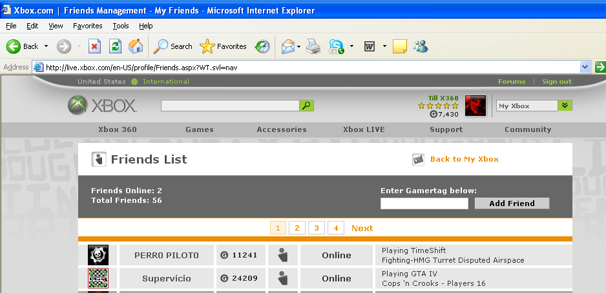Stop page loading with red X icon

(x=94, y=46)
